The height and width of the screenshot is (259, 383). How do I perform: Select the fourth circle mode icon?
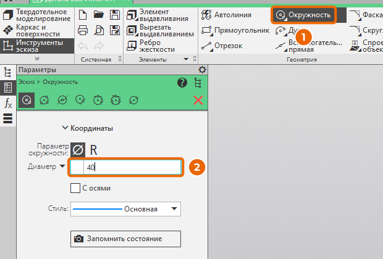coord(80,100)
